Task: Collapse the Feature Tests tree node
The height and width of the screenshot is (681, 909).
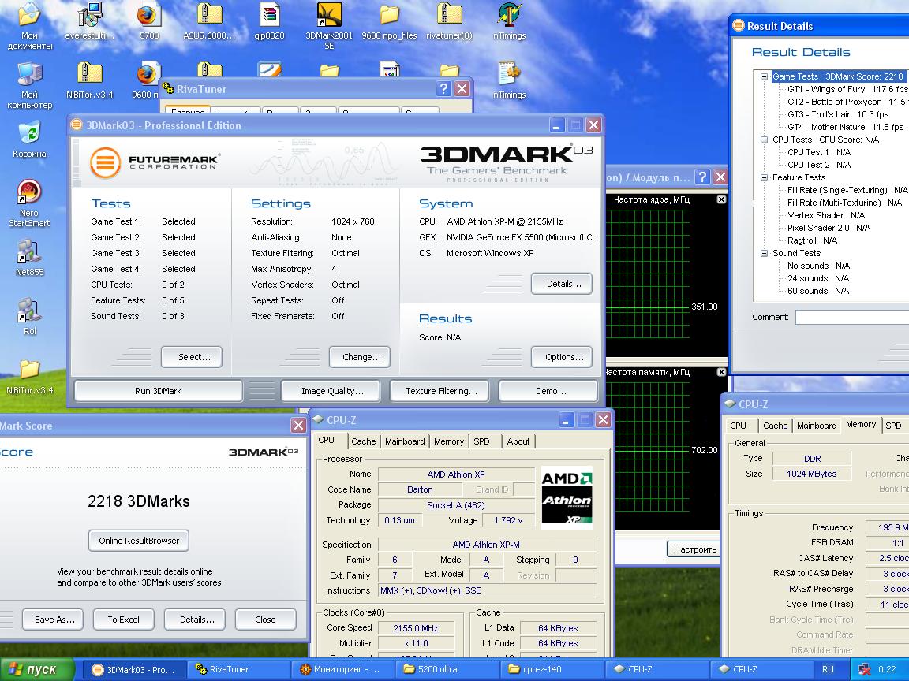Action: [764, 177]
